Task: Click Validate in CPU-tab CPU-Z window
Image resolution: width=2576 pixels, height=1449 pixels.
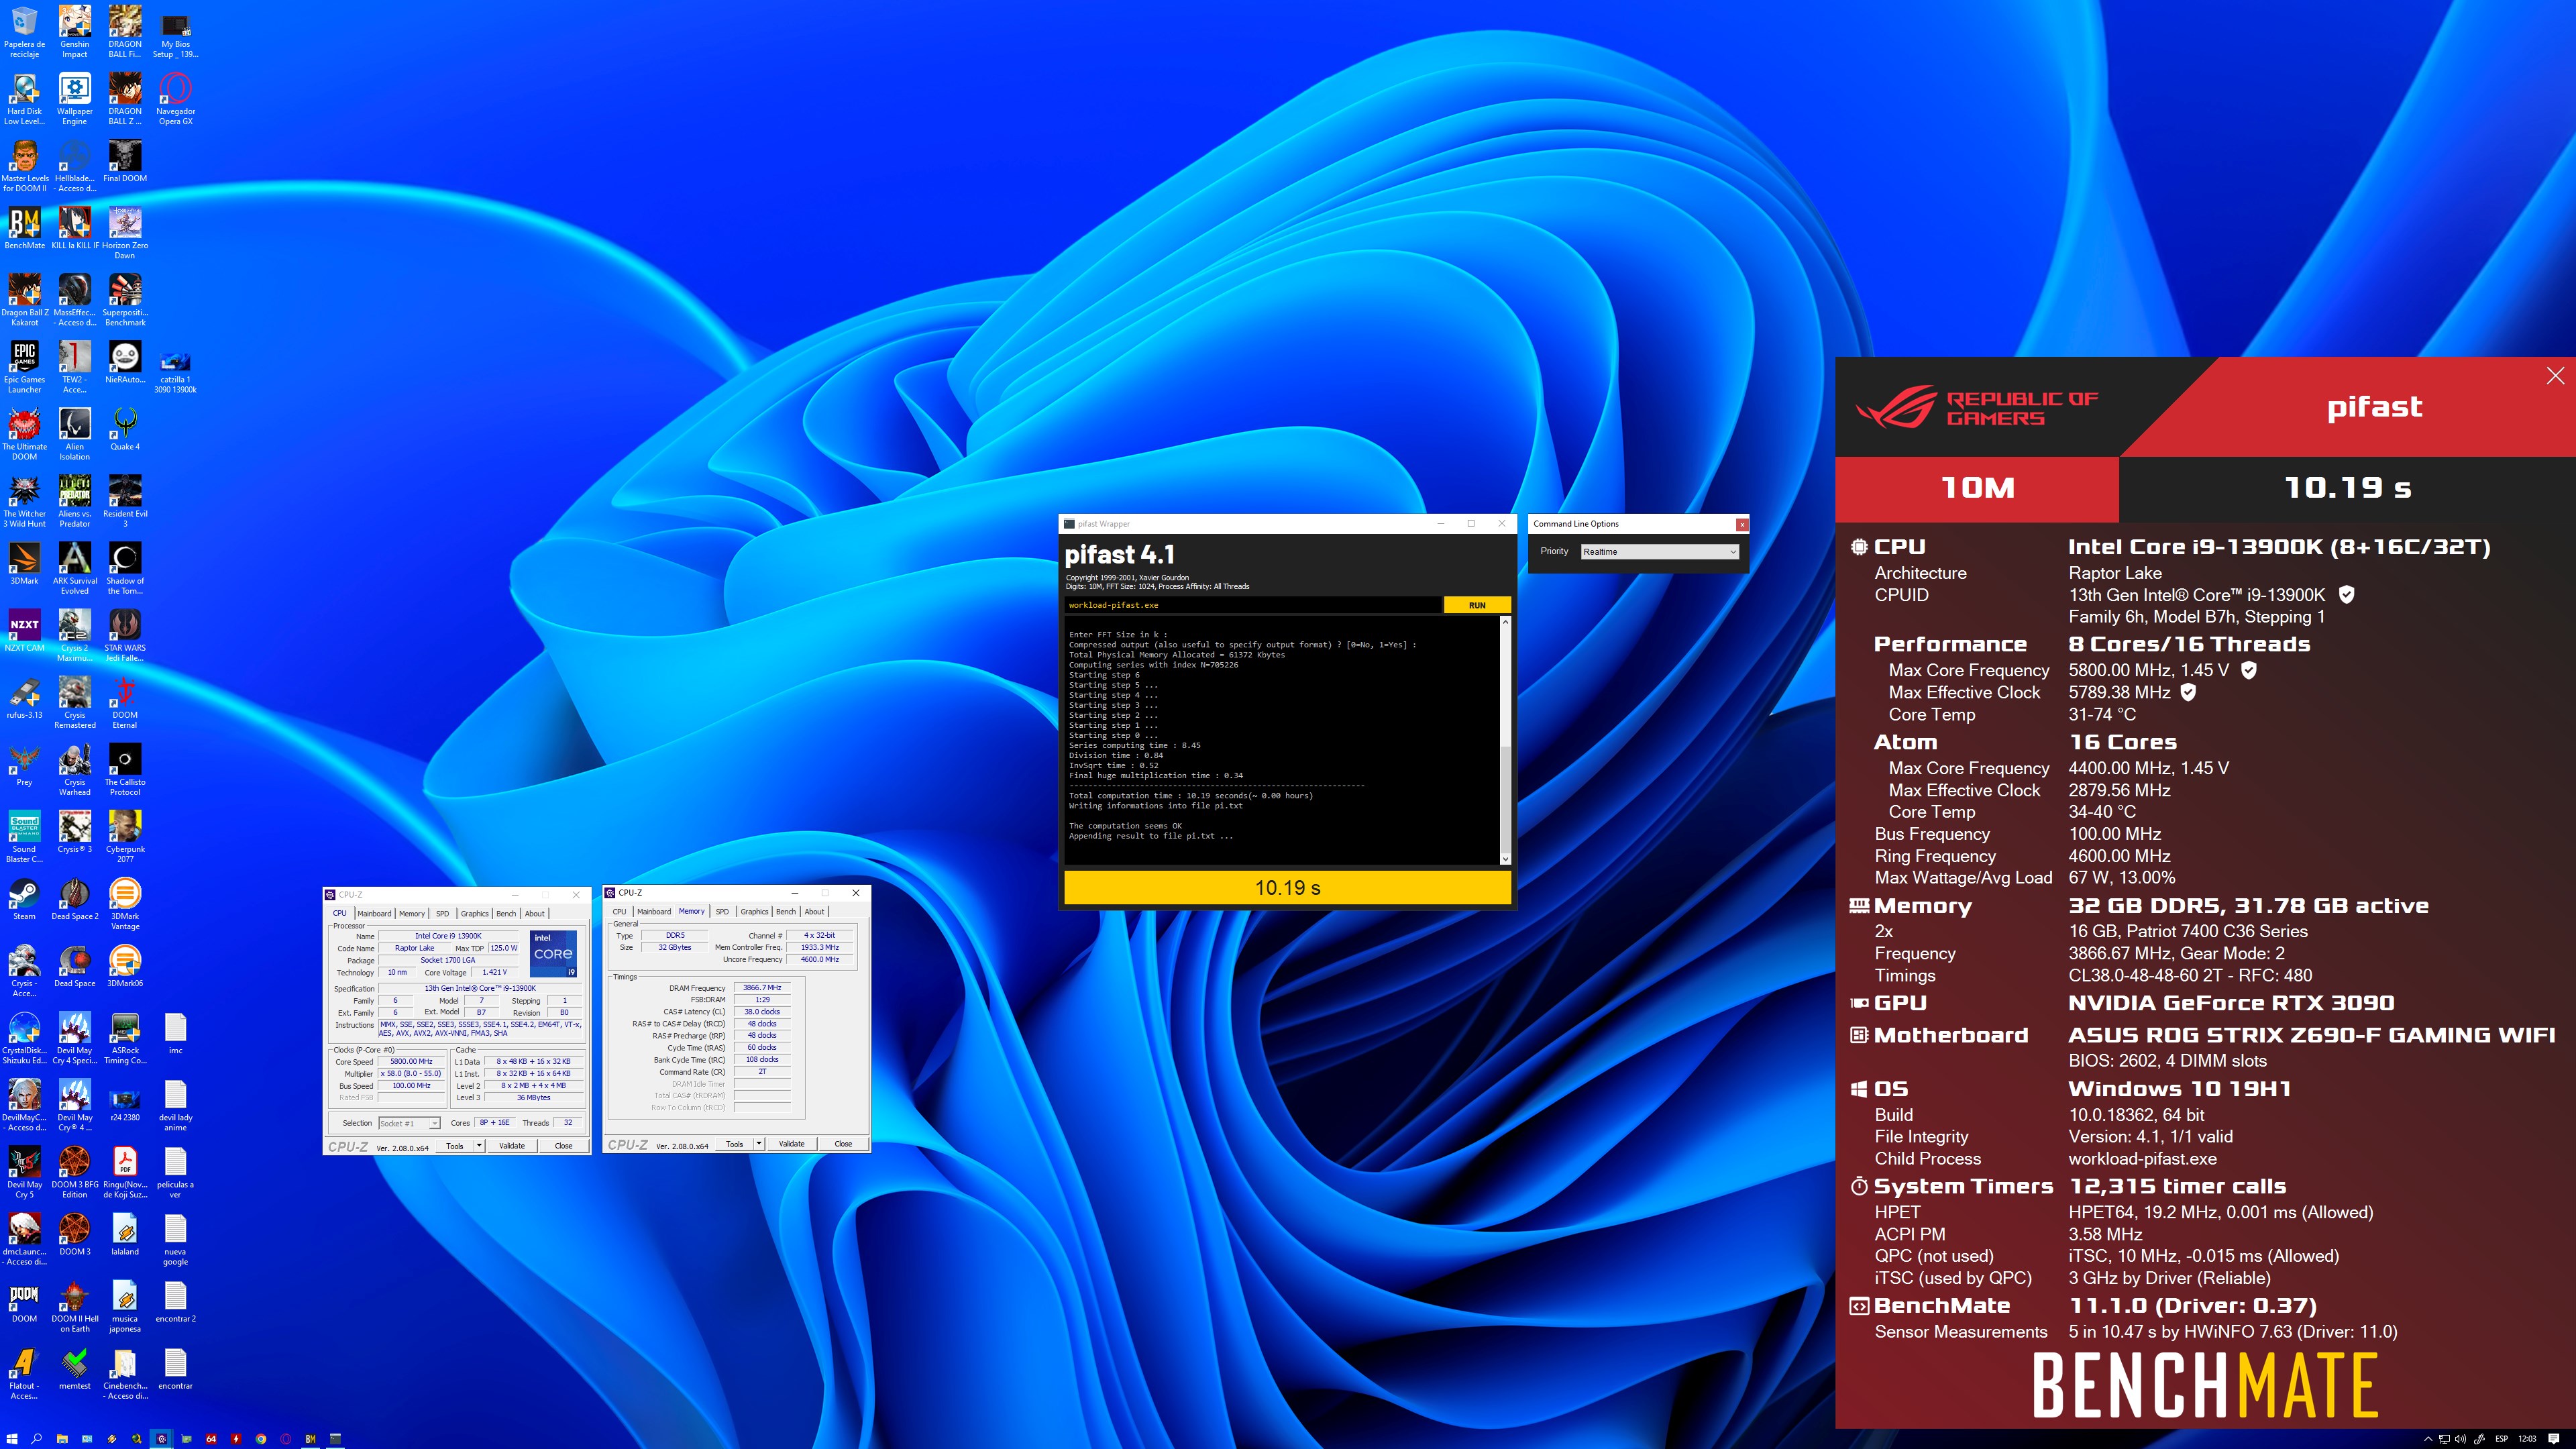Action: pyautogui.click(x=512, y=1146)
